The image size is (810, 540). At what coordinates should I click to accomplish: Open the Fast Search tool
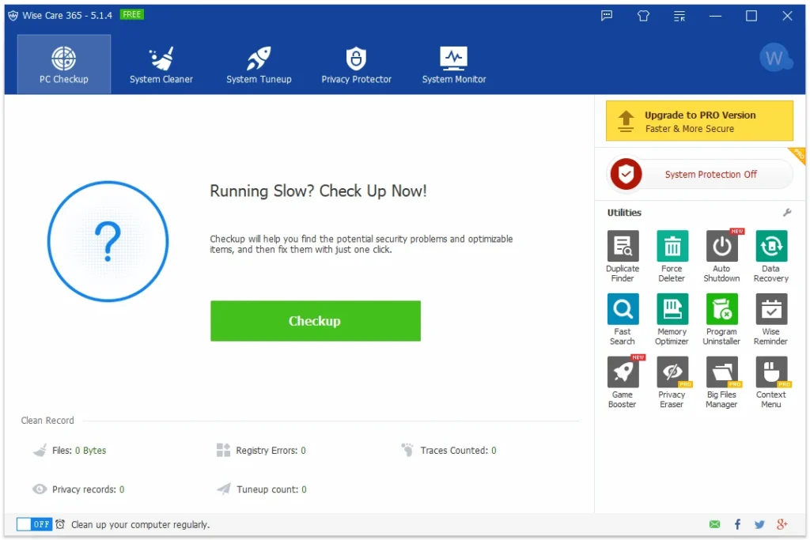(x=623, y=310)
